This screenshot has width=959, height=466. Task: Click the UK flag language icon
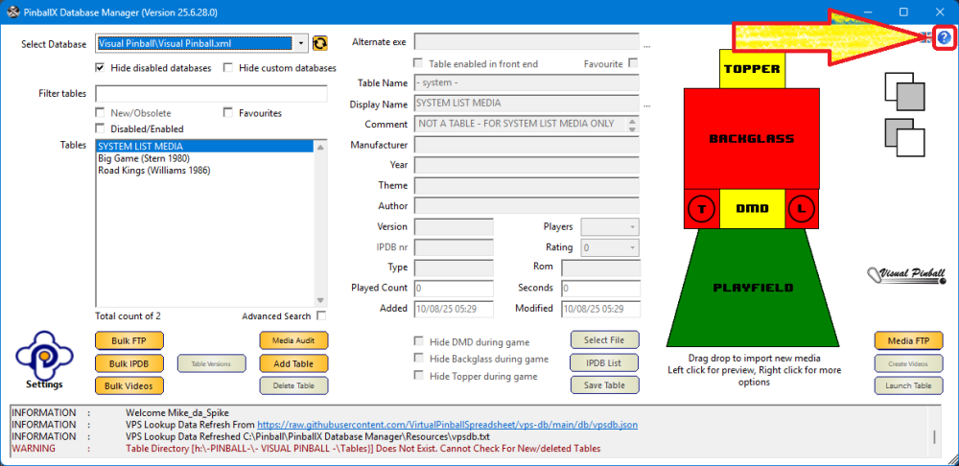tap(927, 38)
